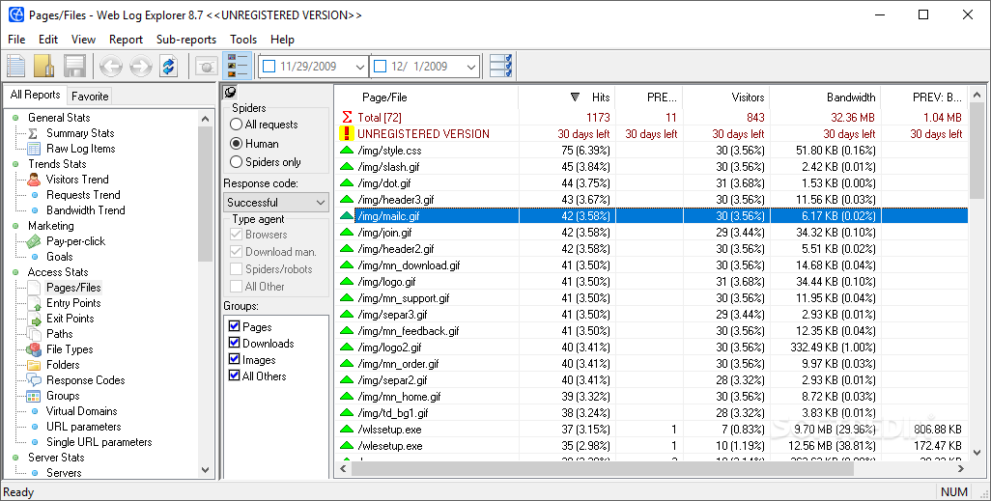Image resolution: width=991 pixels, height=501 pixels.
Task: Open Pay-per-click report
Action: (76, 241)
